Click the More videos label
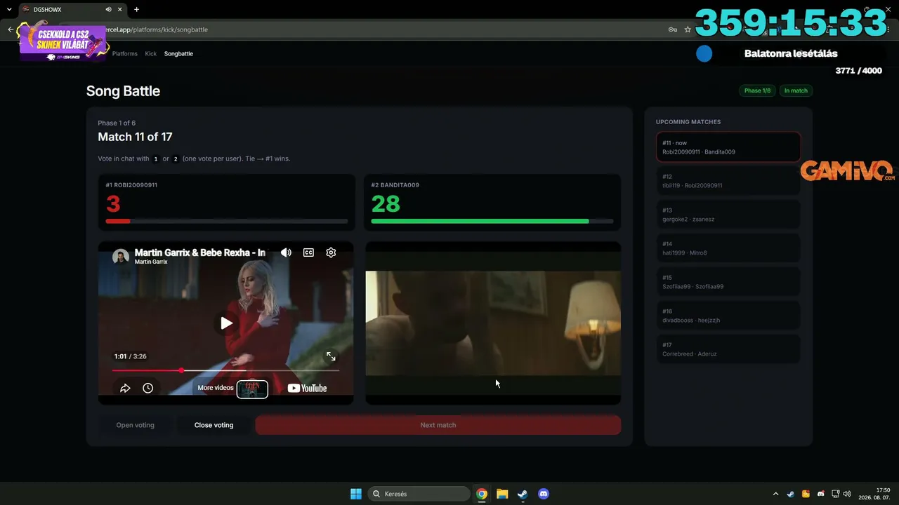Screen dimensions: 899x505 [216, 388]
